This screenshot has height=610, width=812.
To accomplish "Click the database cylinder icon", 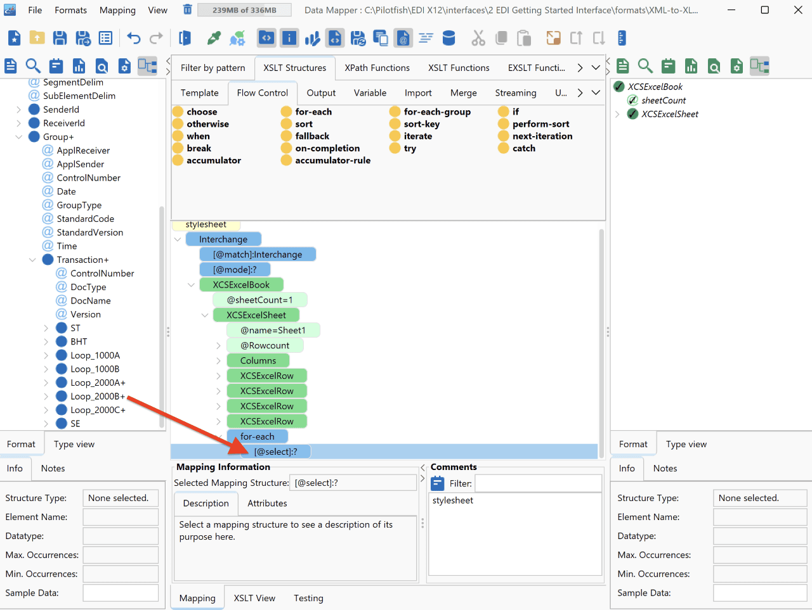I will pyautogui.click(x=449, y=38).
